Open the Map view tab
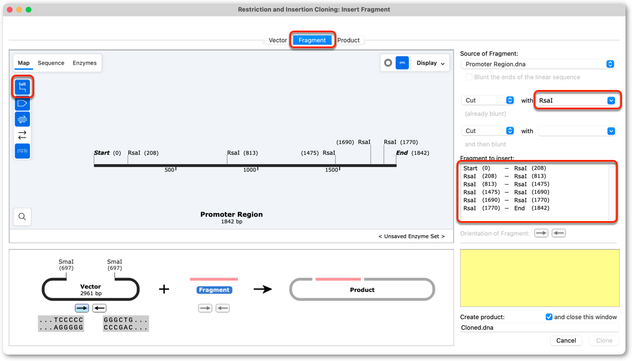This screenshot has height=361, width=632. pos(24,63)
